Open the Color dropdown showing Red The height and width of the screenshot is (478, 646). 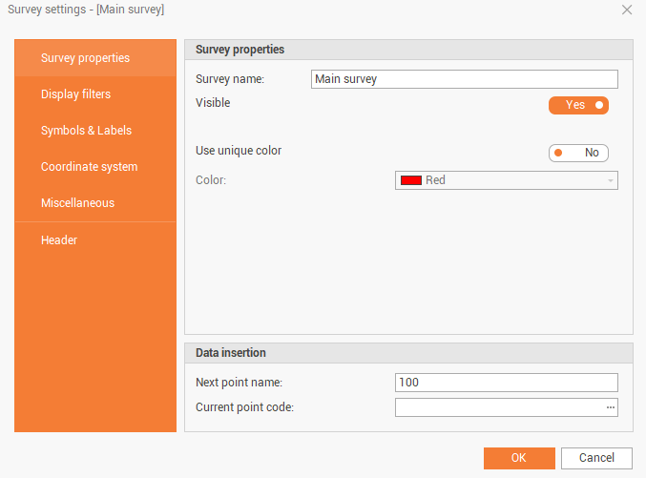tap(506, 180)
